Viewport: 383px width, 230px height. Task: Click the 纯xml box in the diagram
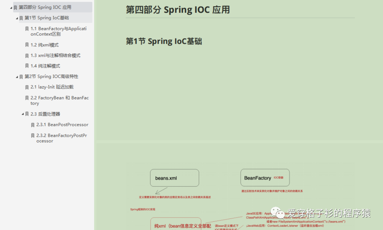point(176,224)
